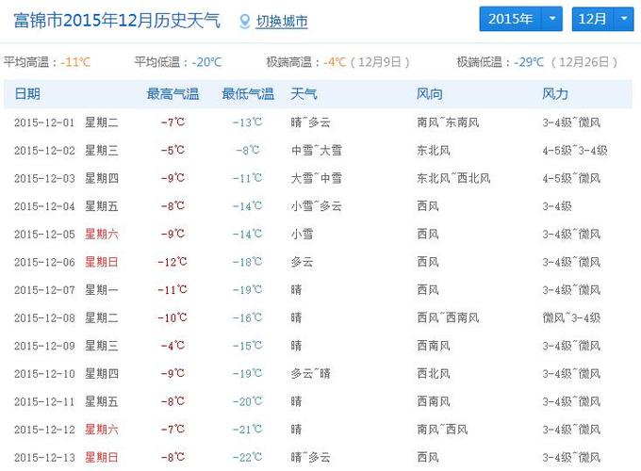Click low temperature -8℃ on 12-02

[x=248, y=150]
